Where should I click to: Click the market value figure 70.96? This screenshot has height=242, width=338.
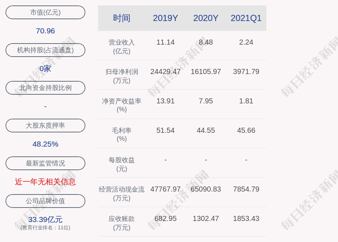point(45,31)
